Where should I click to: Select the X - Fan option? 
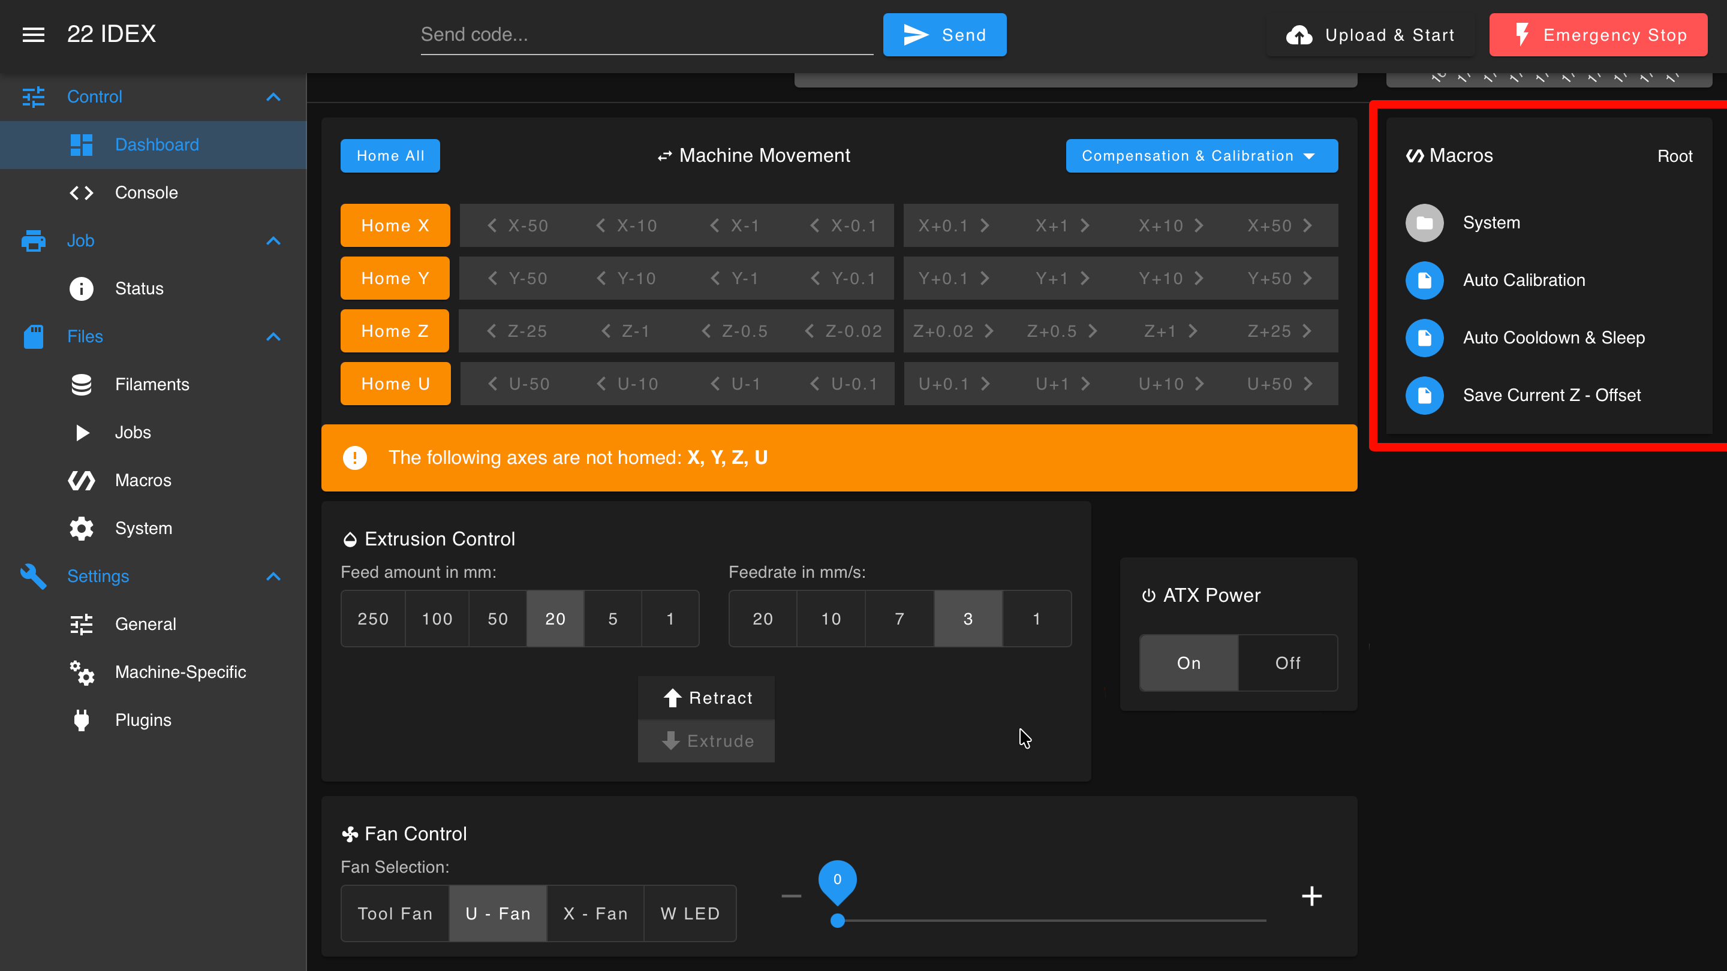[595, 913]
